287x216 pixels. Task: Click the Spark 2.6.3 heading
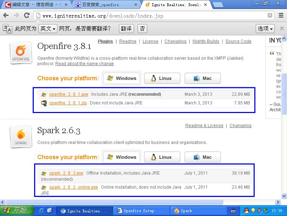pyautogui.click(x=59, y=131)
